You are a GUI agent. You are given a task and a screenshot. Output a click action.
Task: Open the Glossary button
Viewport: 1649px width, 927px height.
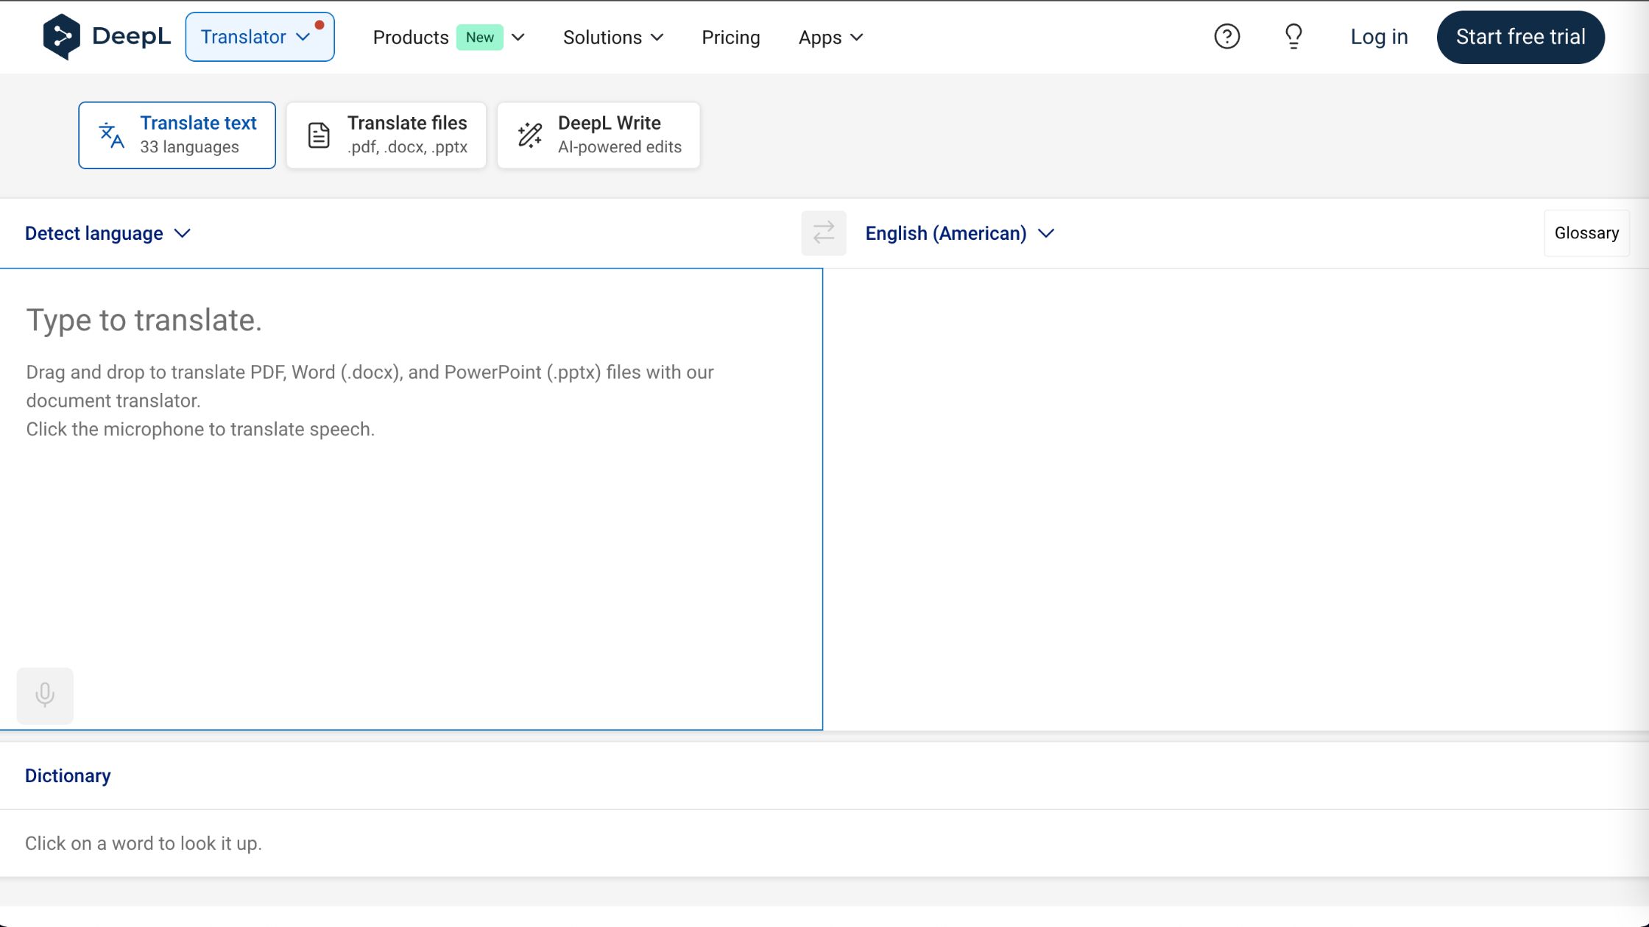pyautogui.click(x=1586, y=233)
